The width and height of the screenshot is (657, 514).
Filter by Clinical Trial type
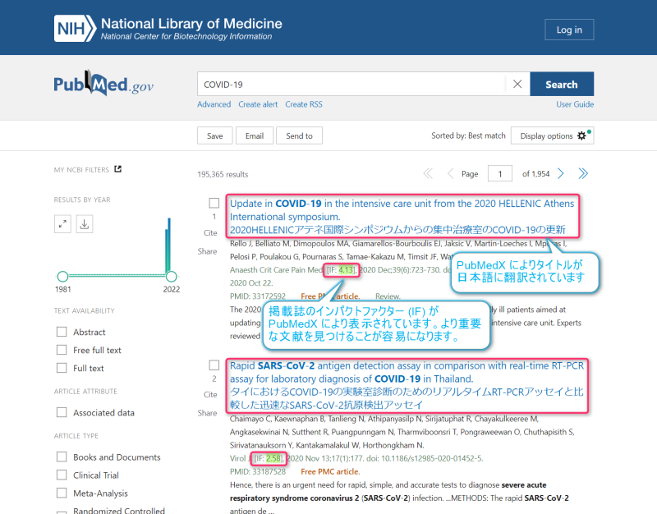(62, 475)
